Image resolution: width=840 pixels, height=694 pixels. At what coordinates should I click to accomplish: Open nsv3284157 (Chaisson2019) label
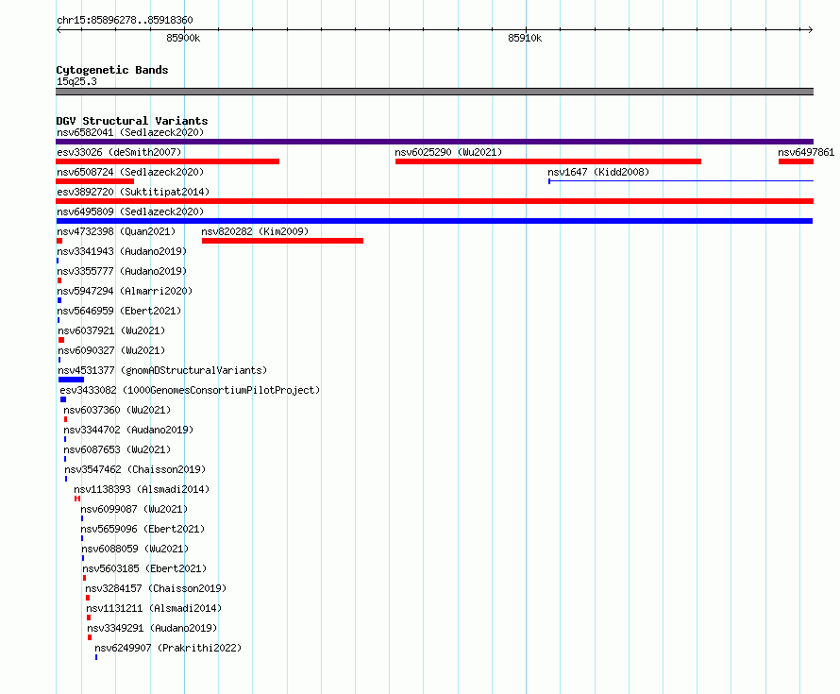click(x=156, y=588)
